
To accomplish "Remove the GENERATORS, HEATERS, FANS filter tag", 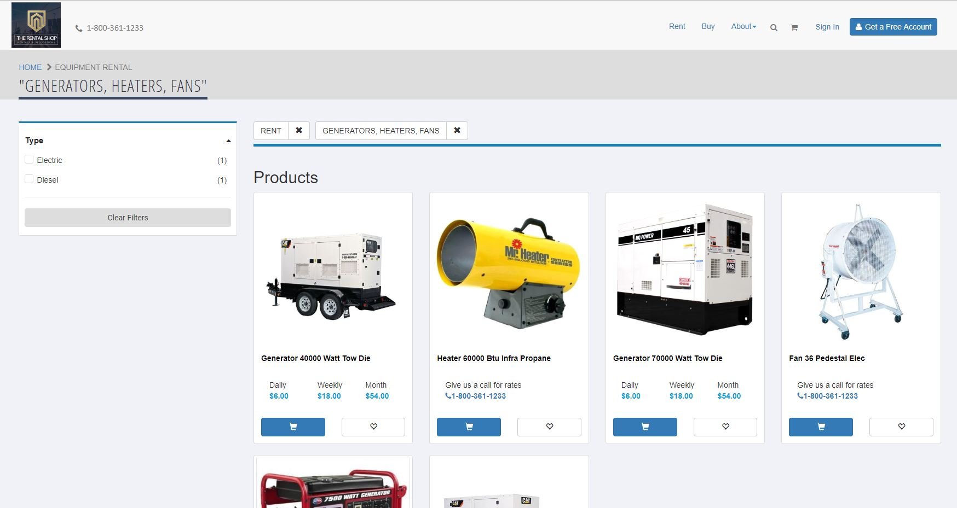I will click(457, 131).
